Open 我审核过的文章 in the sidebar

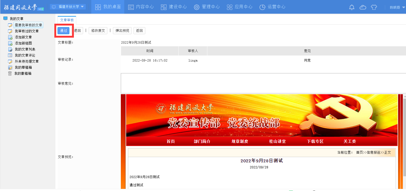pos(27,31)
